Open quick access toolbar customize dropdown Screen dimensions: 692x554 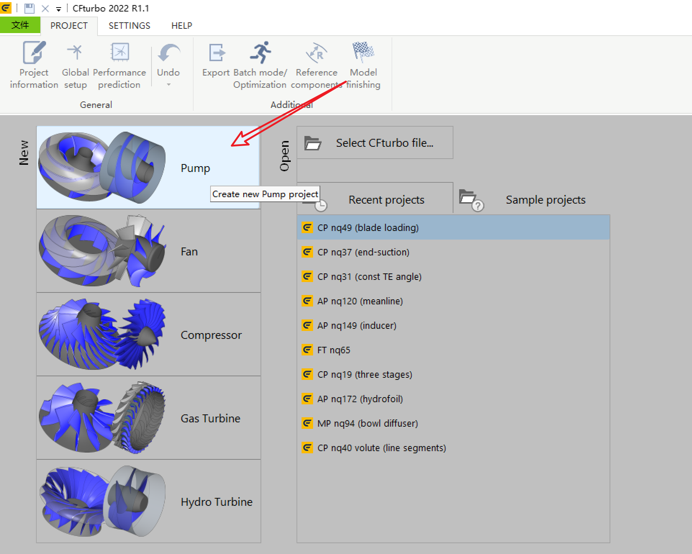[59, 9]
